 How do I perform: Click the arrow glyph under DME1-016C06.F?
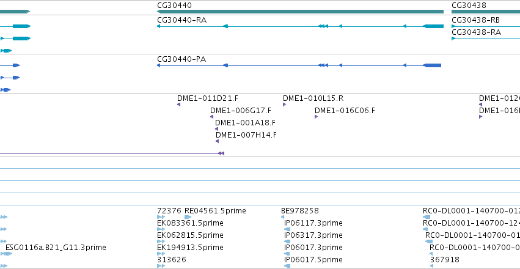pyautogui.click(x=316, y=117)
